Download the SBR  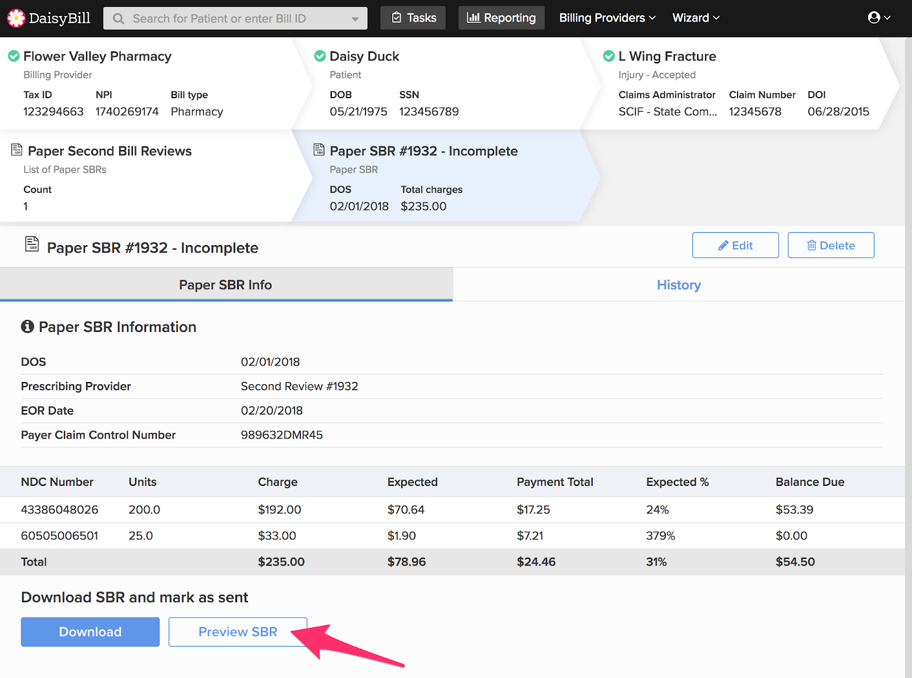point(90,632)
